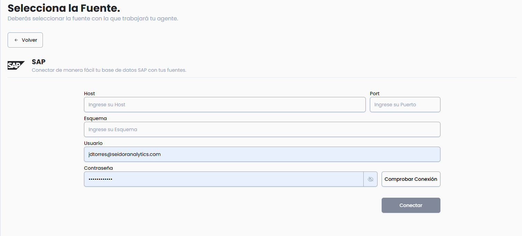
Task: Click into the Esquema input field
Action: 262,129
